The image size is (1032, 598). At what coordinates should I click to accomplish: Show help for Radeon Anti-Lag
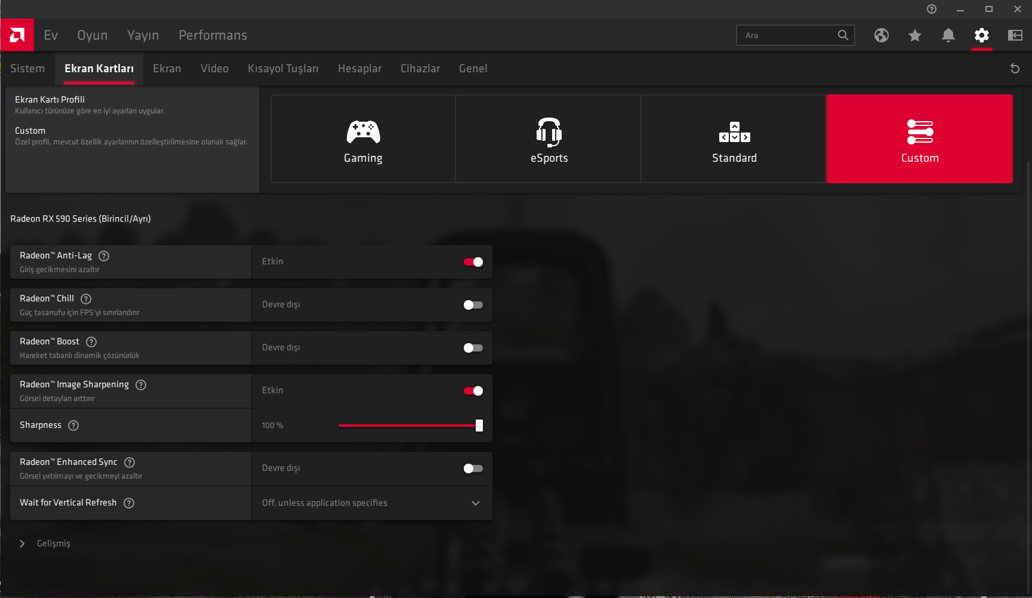(104, 256)
